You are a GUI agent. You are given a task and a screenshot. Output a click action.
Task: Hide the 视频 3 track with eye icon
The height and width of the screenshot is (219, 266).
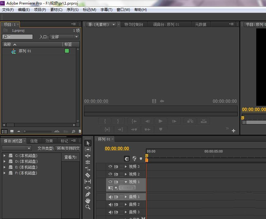110,167
